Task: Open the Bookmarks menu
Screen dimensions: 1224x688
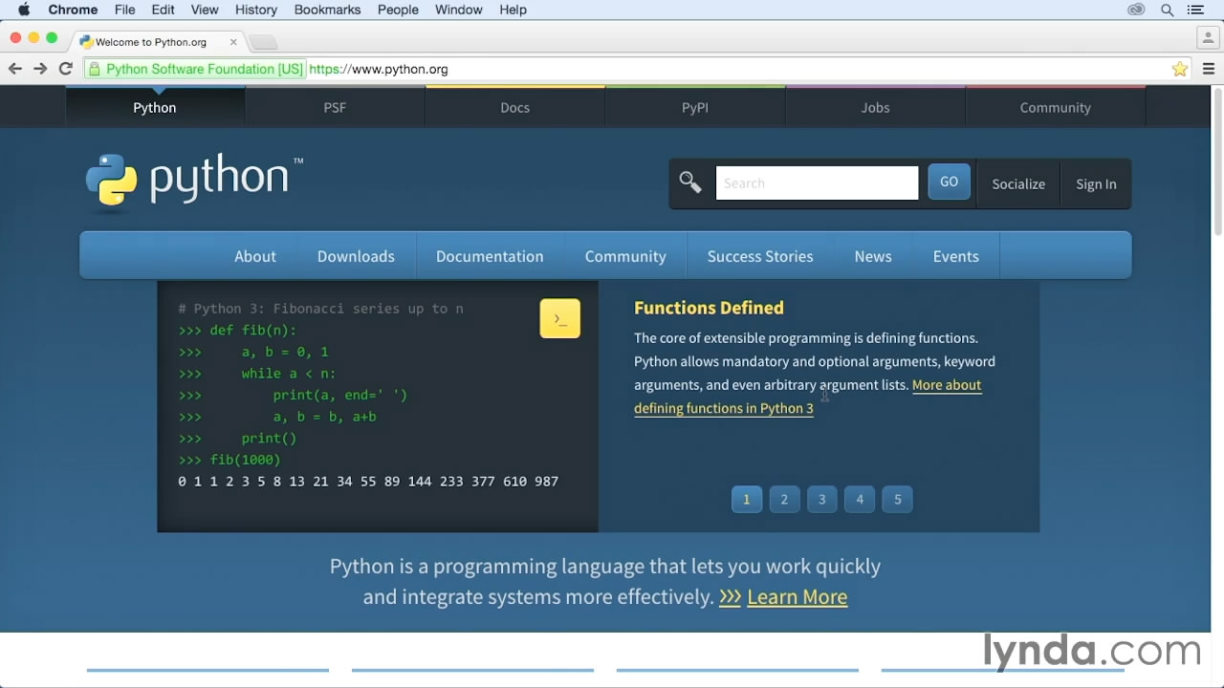Action: point(327,10)
